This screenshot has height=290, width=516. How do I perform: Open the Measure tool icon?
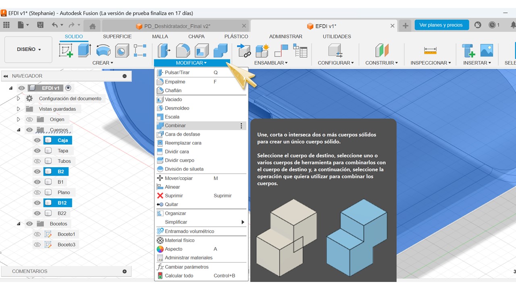point(430,50)
